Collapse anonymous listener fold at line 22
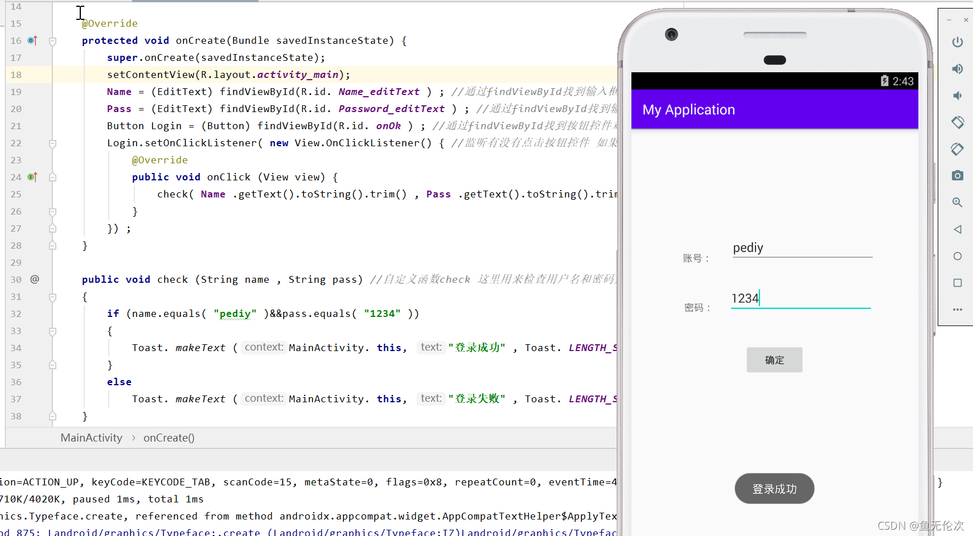This screenshot has height=536, width=973. (52, 143)
